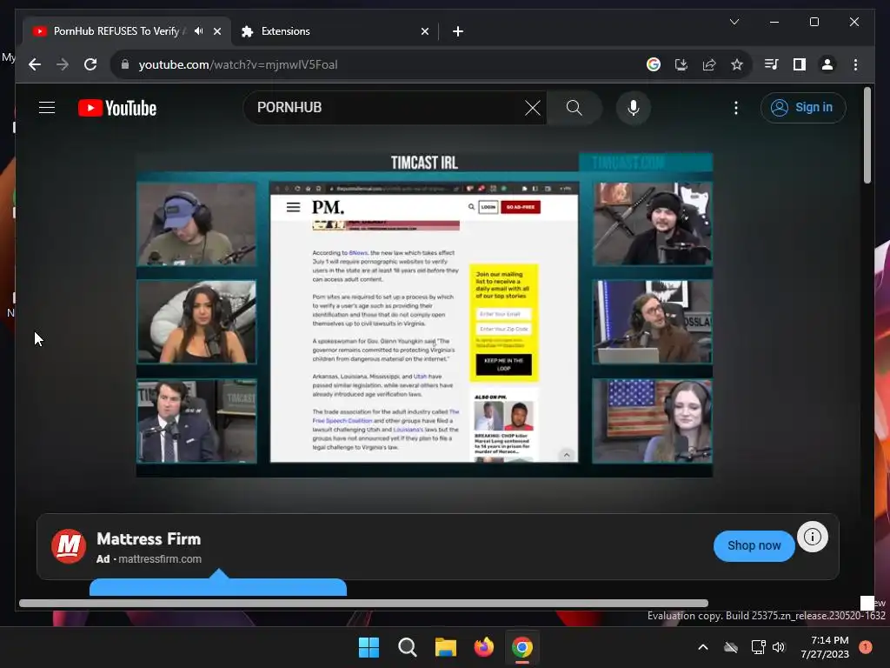
Task: Go back to the previous page
Action: (35, 64)
